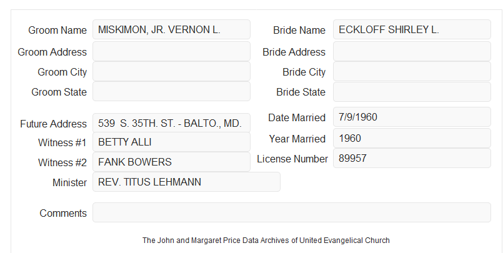Click the License Number field 89957
503x253 pixels.
pyautogui.click(x=412, y=158)
